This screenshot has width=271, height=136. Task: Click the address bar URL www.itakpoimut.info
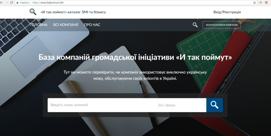point(48,3)
